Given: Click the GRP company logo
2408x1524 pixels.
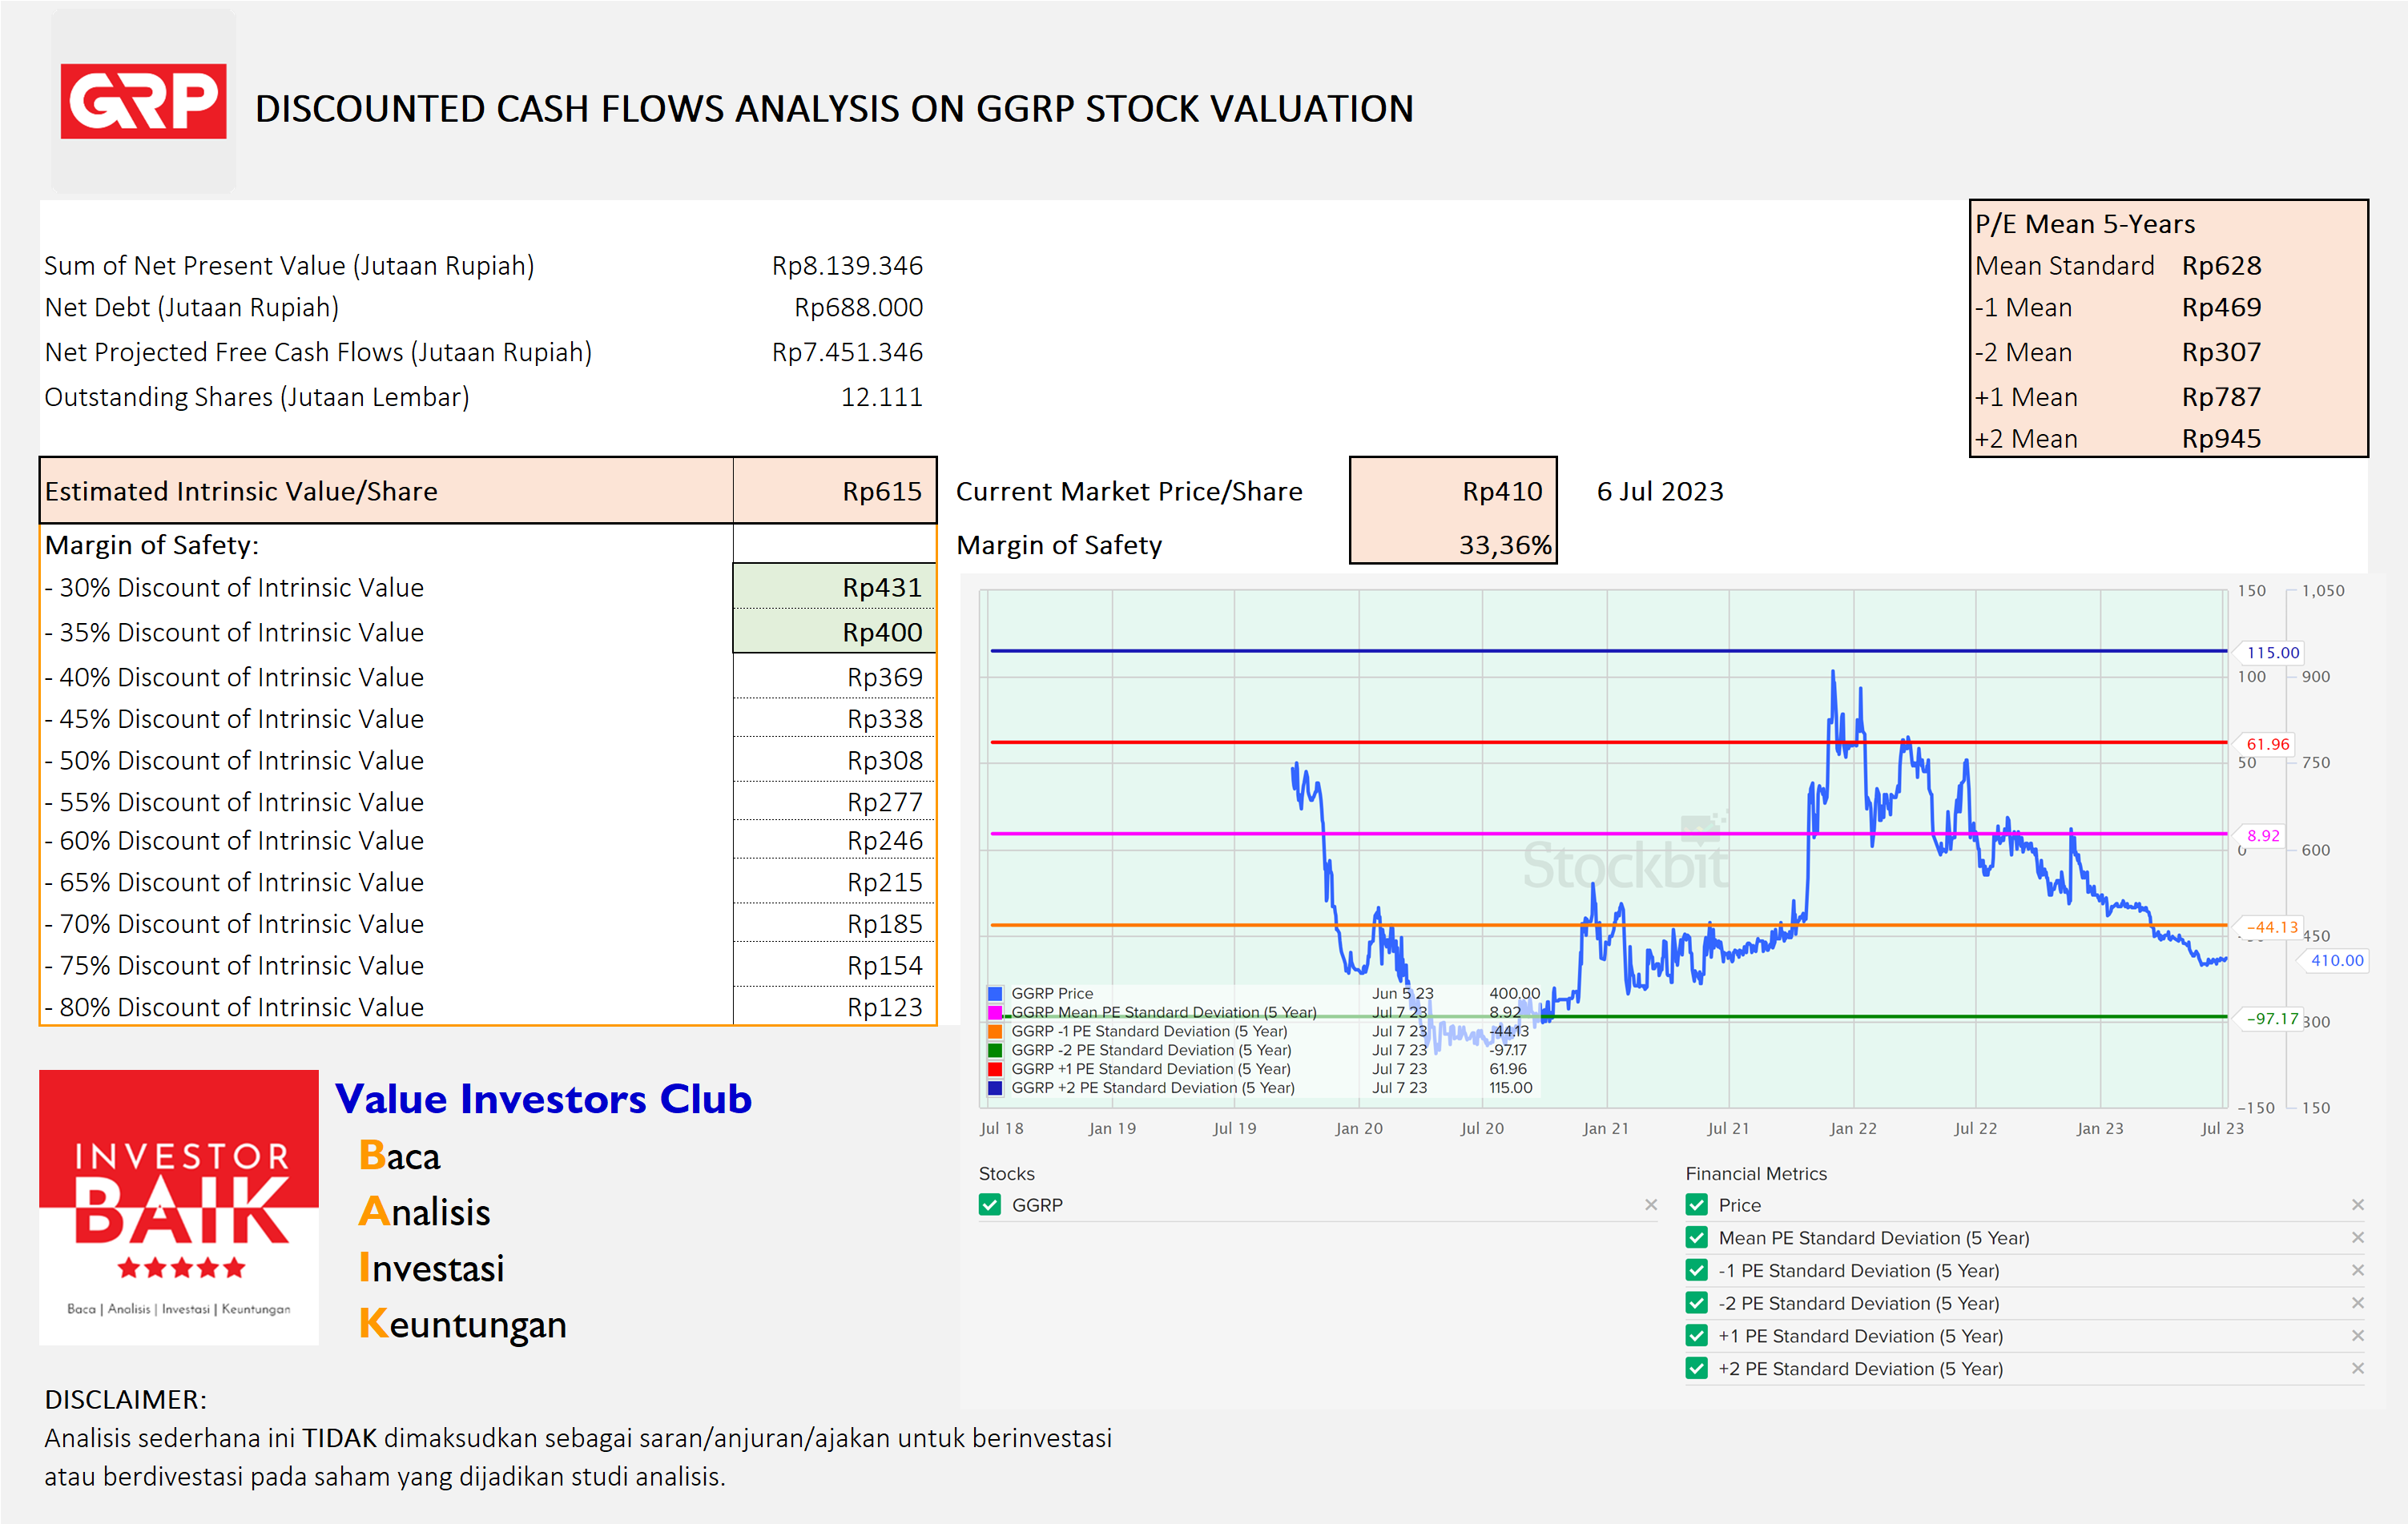Looking at the screenshot, I should coord(143,100).
